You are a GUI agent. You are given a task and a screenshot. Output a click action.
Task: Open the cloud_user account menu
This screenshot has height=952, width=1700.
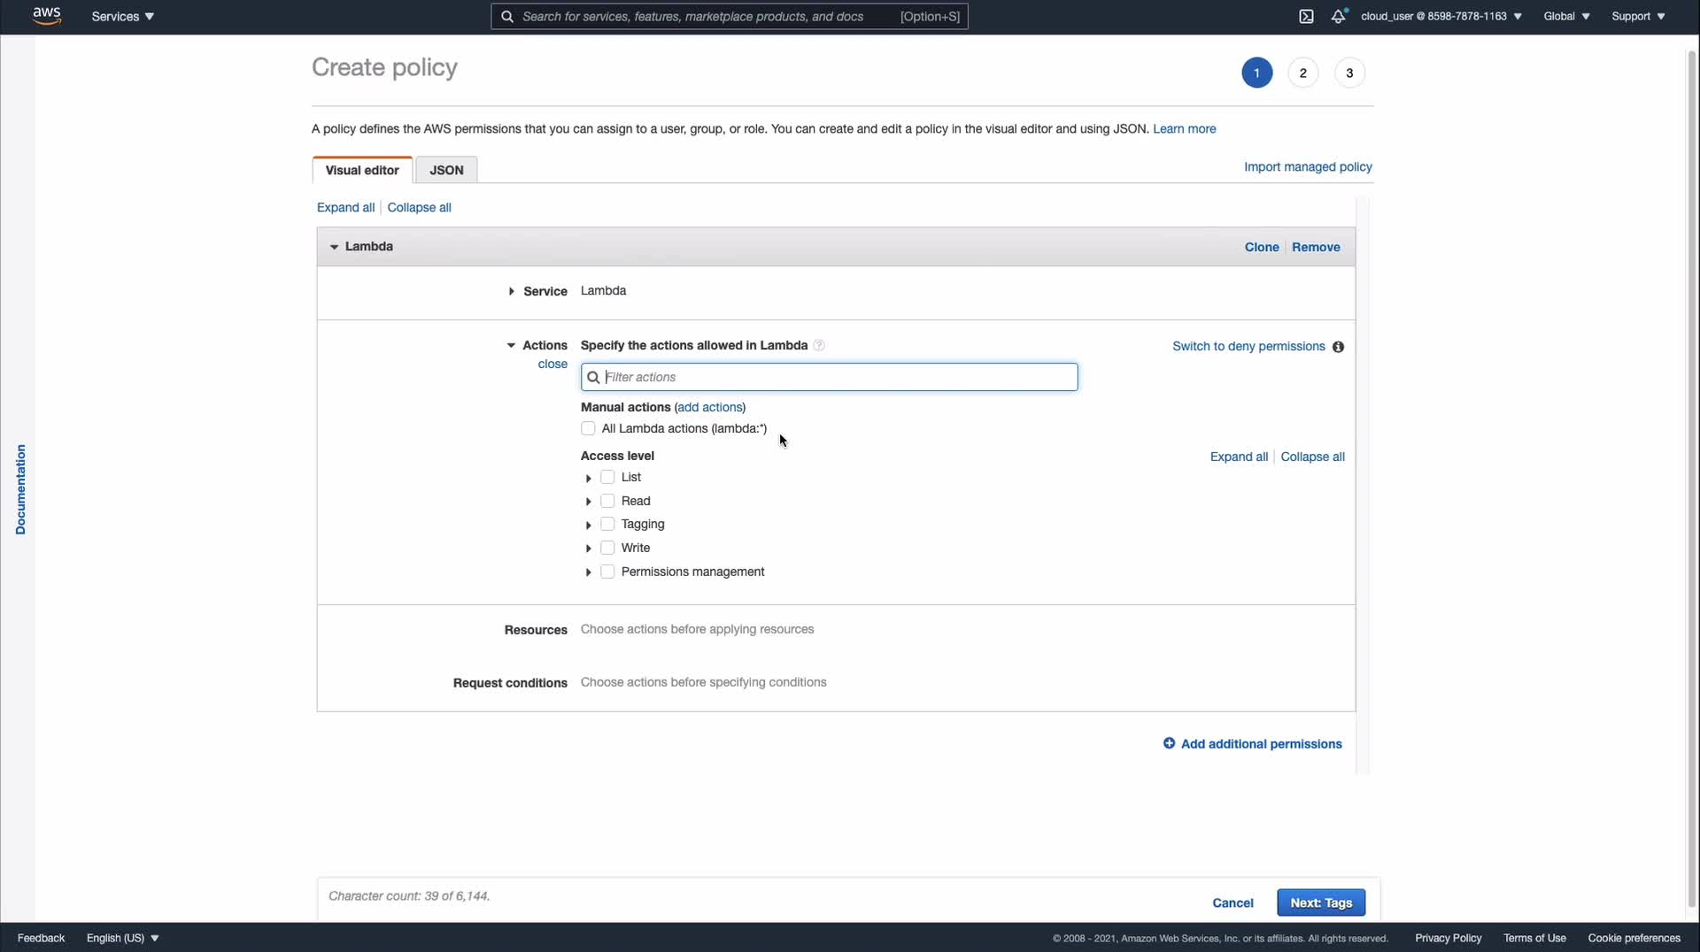(1441, 16)
